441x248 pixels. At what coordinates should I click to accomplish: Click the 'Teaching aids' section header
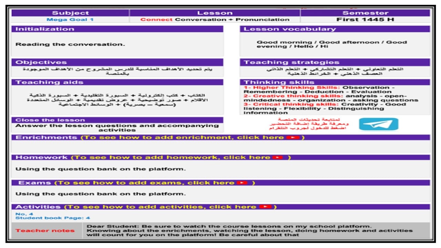(117, 82)
